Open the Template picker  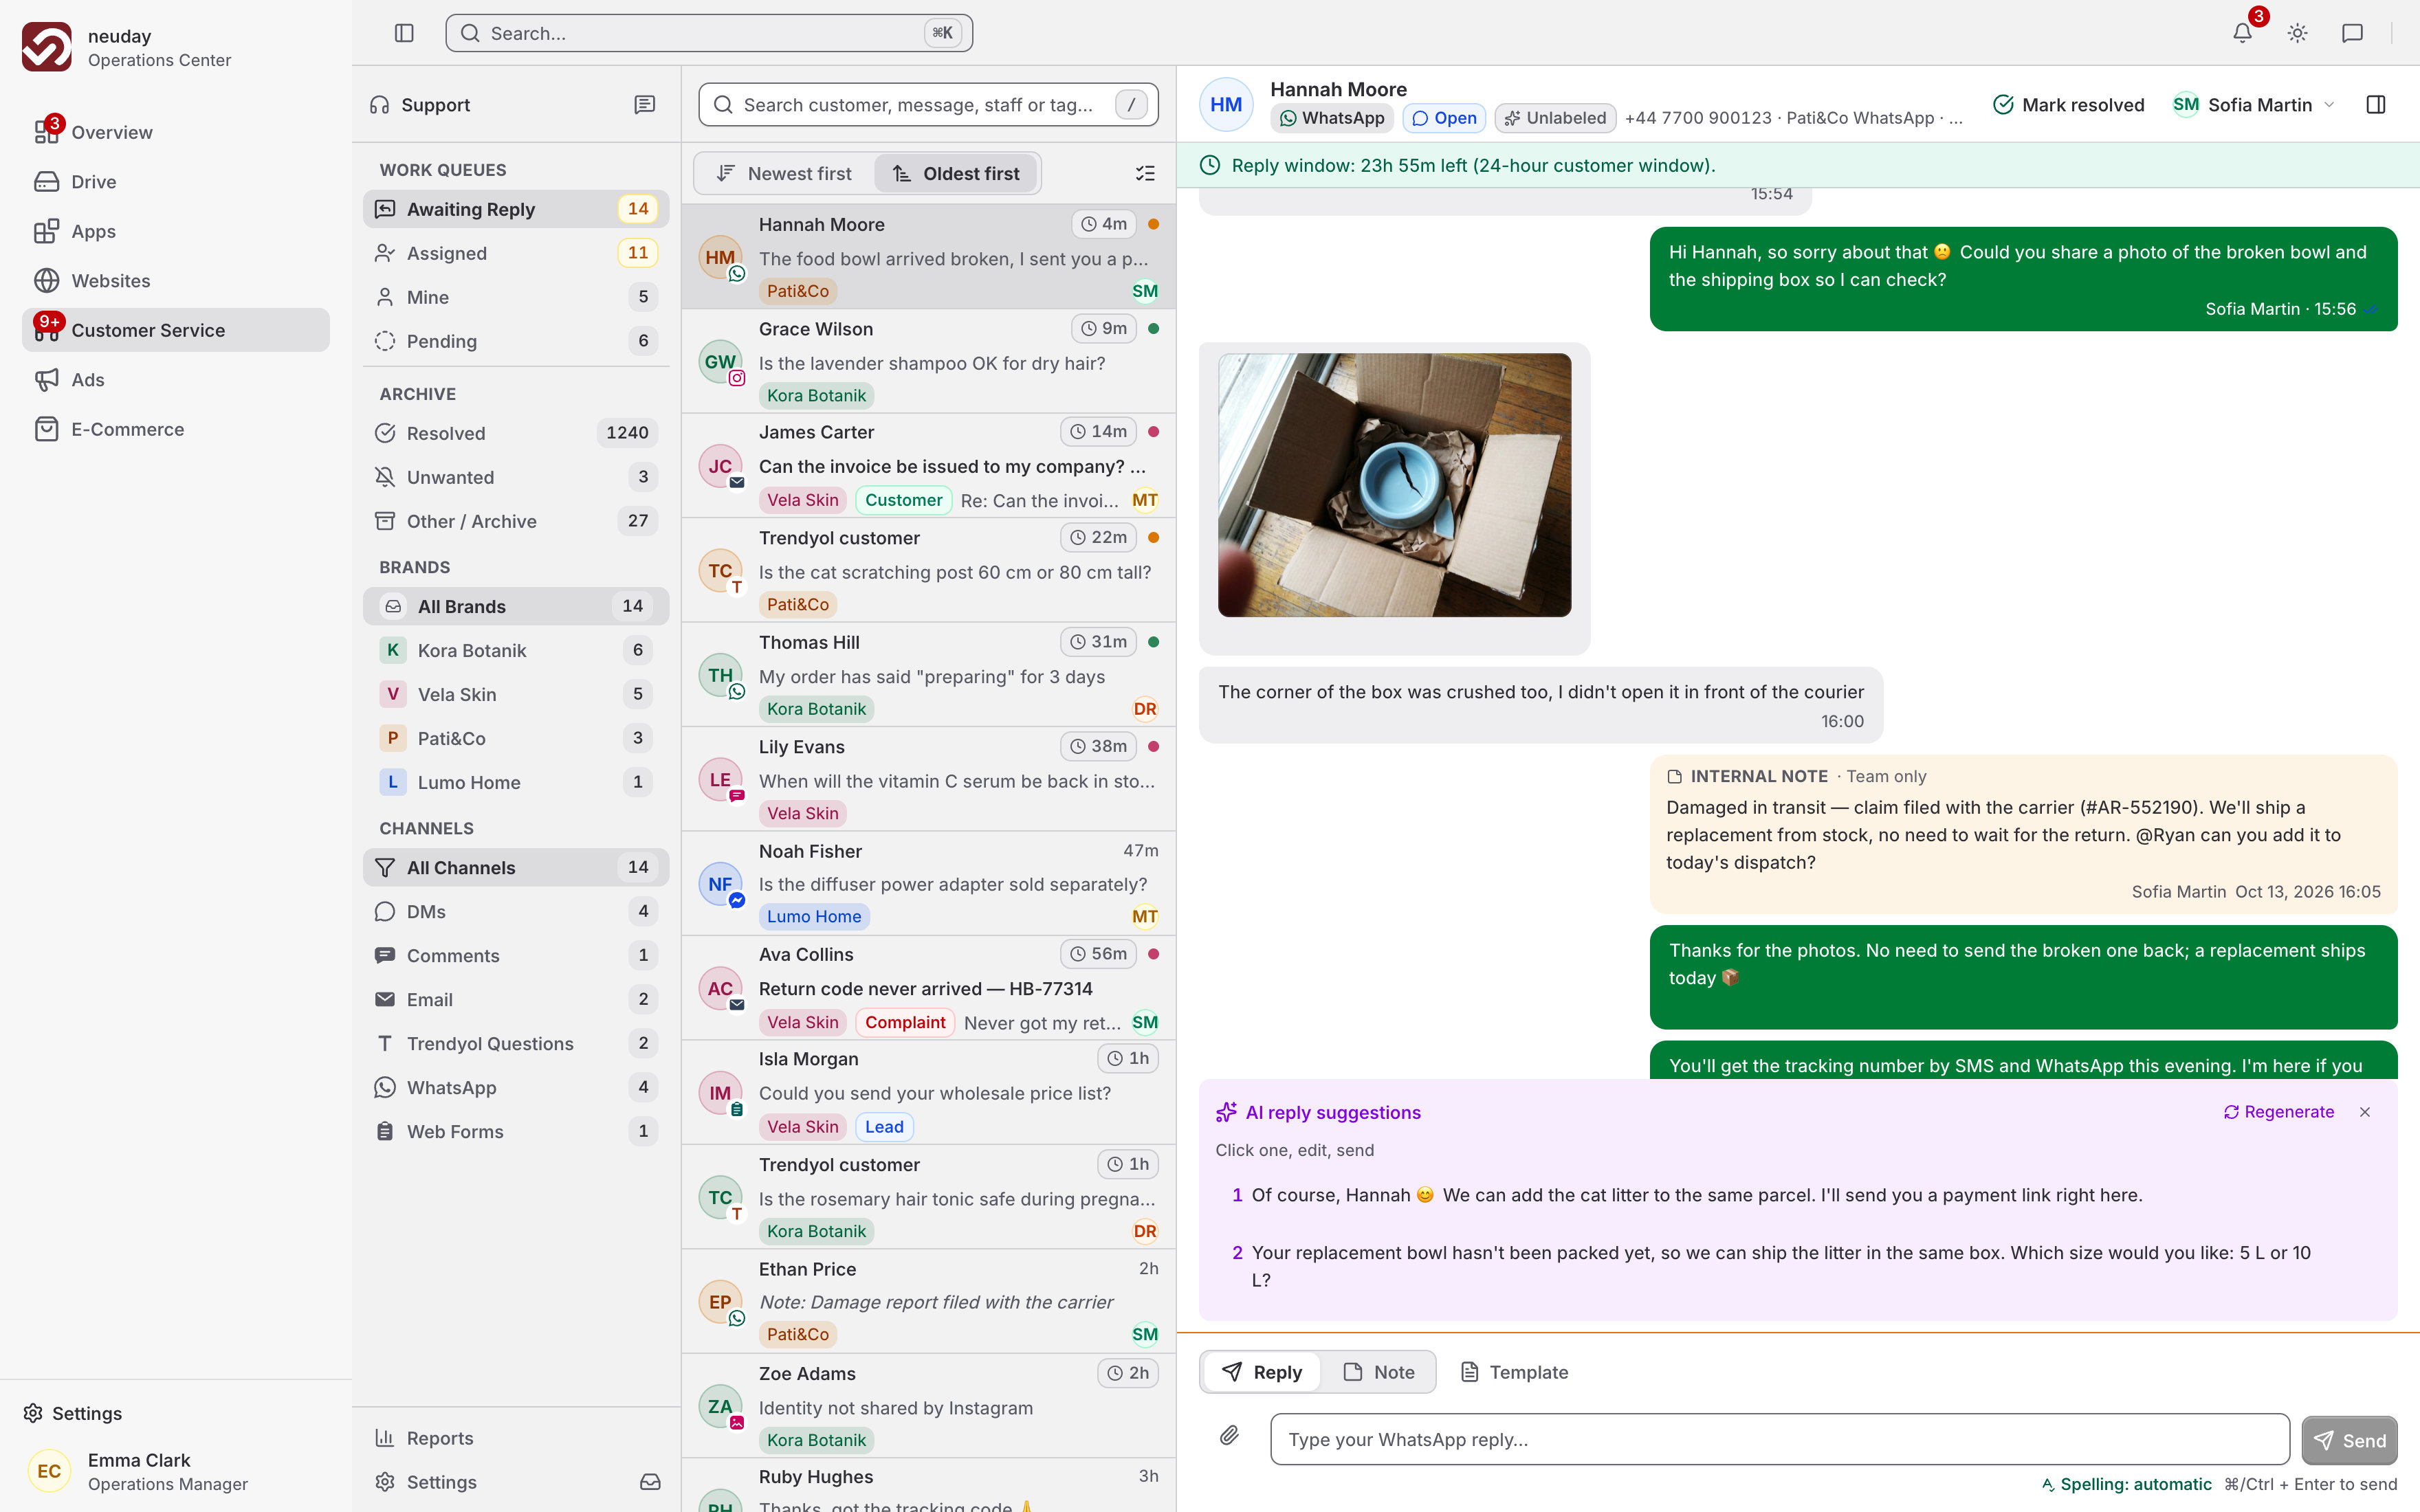pos(1514,1372)
